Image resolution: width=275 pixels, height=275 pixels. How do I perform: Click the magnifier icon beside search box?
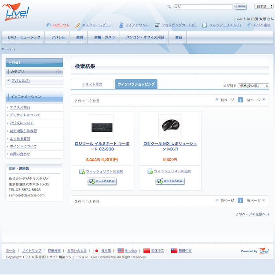pos(169,7)
